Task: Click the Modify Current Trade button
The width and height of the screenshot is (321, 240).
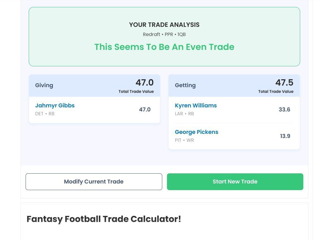Action: tap(94, 182)
